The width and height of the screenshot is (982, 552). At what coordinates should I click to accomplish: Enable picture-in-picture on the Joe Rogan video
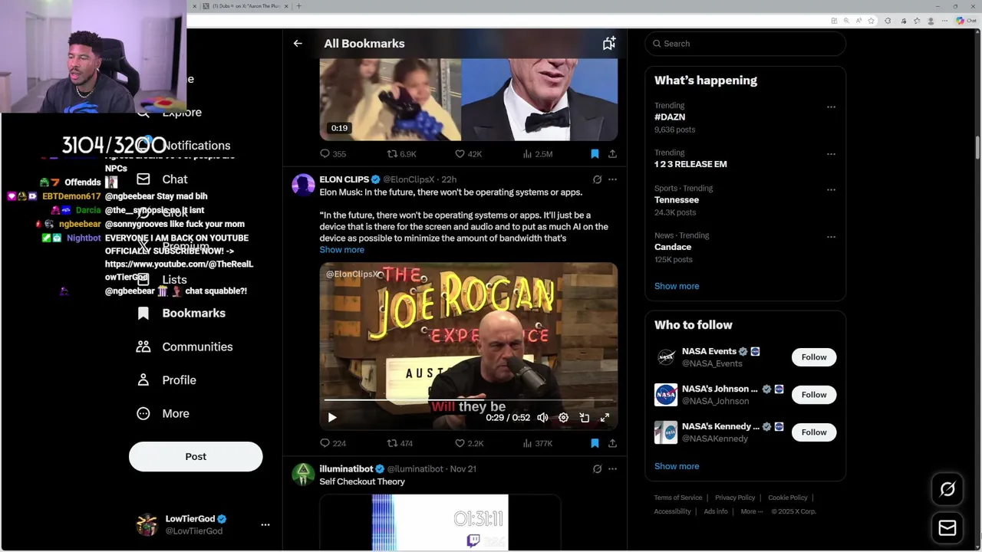tap(584, 418)
